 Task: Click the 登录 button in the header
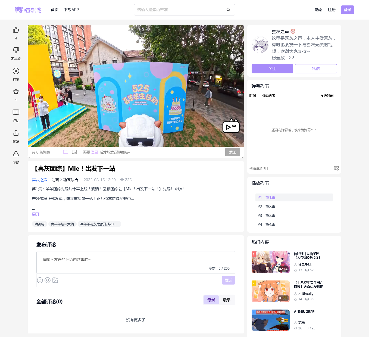pyautogui.click(x=347, y=10)
